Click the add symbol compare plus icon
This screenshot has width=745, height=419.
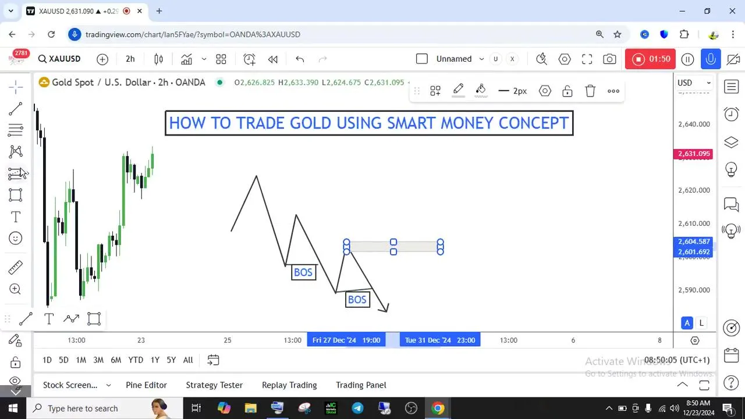[102, 59]
